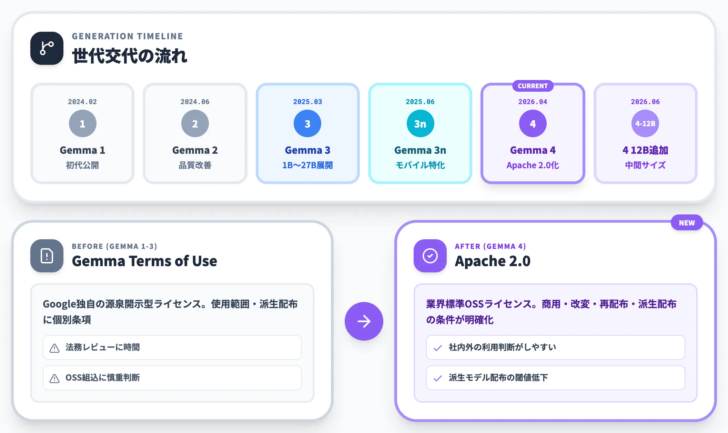Screen dimensions: 728x433
Task: Click the check-circle icon beside Apache 2.0
Action: tap(430, 256)
